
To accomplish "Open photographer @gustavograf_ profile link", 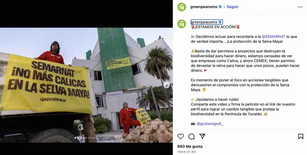I will pos(210,124).
